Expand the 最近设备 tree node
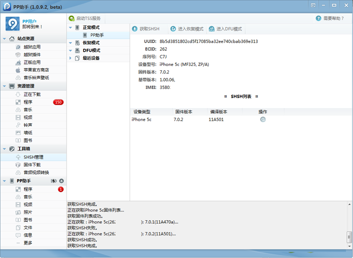Screen dimensions: 353x258 tap(70, 58)
